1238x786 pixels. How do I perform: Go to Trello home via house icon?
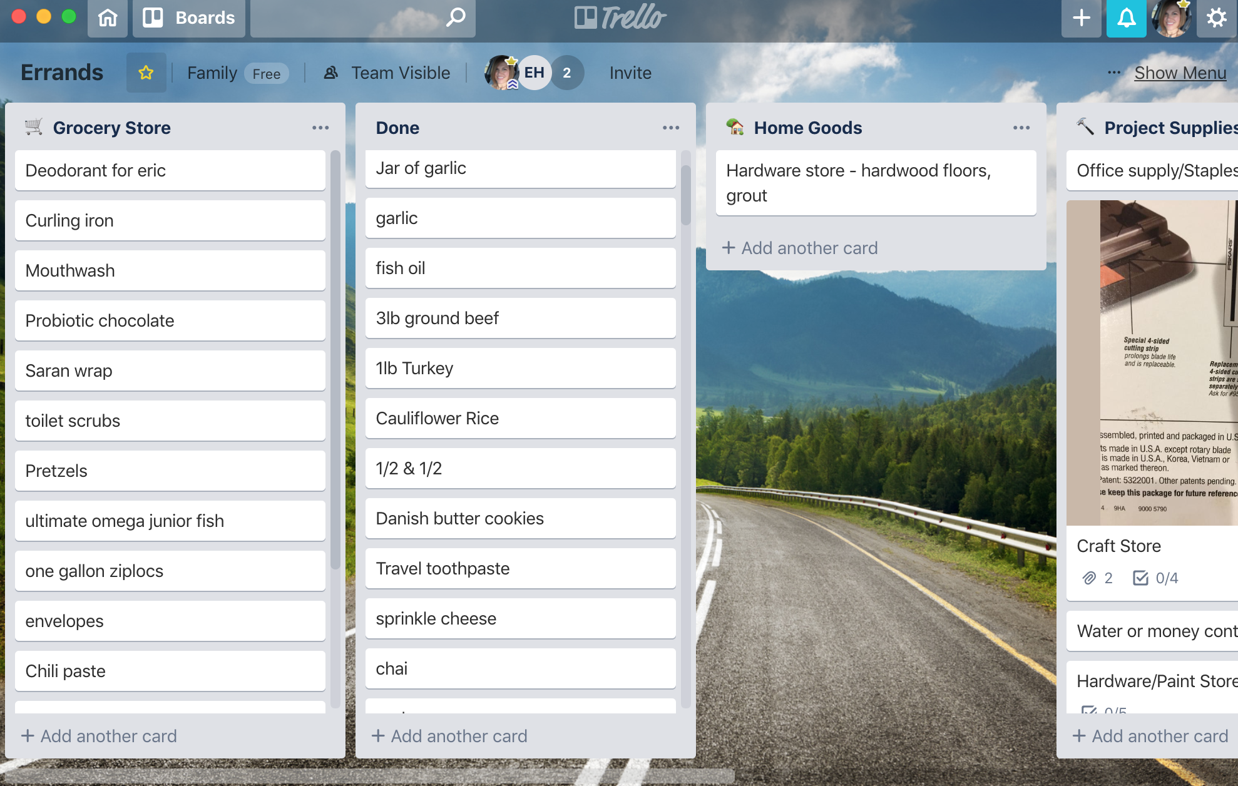coord(108,18)
